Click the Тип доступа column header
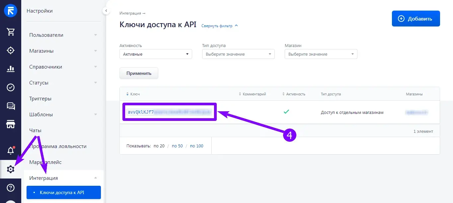 (x=331, y=94)
